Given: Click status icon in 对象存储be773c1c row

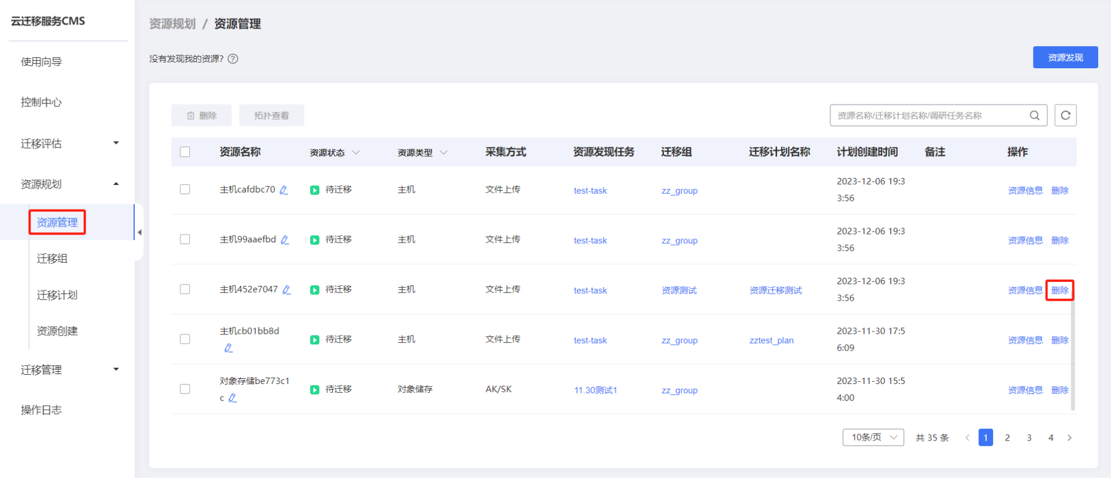Looking at the screenshot, I should (315, 390).
